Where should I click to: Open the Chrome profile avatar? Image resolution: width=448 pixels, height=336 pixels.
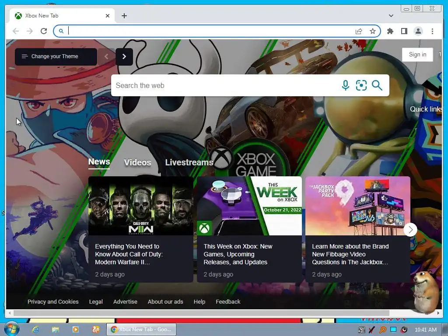click(418, 31)
